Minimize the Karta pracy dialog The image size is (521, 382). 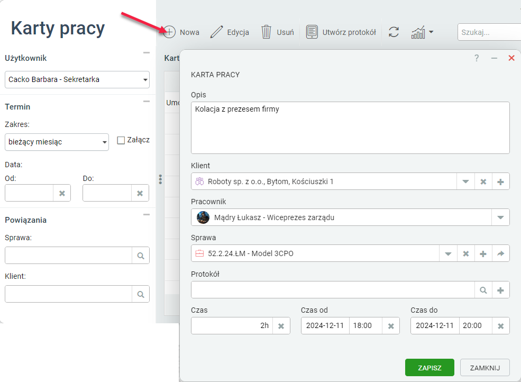tap(494, 58)
